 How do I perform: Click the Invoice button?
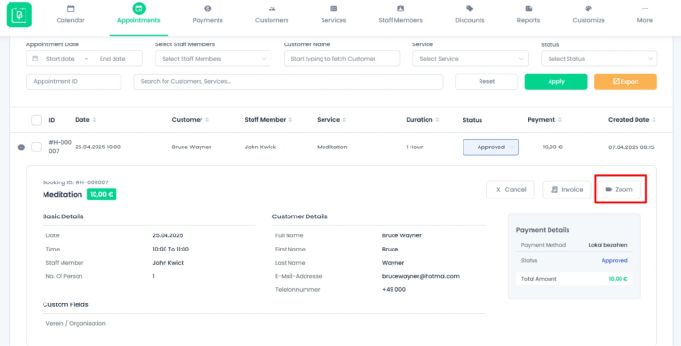click(x=567, y=190)
